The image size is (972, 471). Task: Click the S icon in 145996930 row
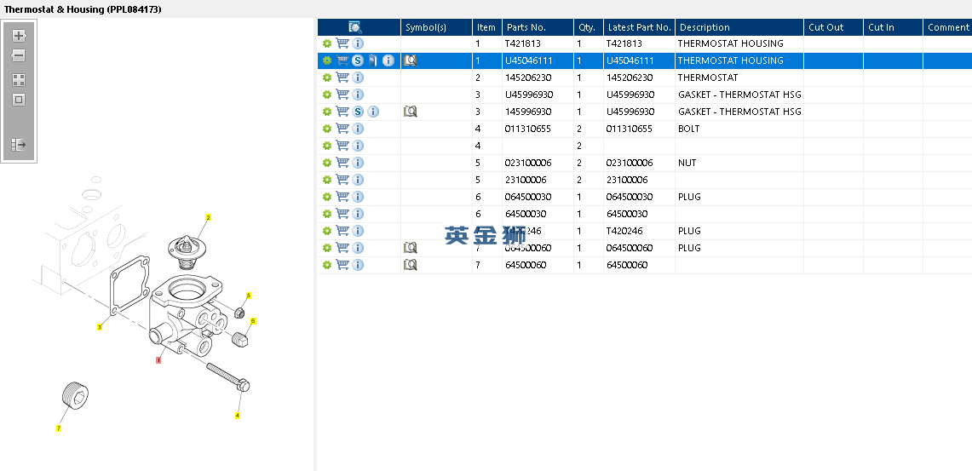pos(358,112)
